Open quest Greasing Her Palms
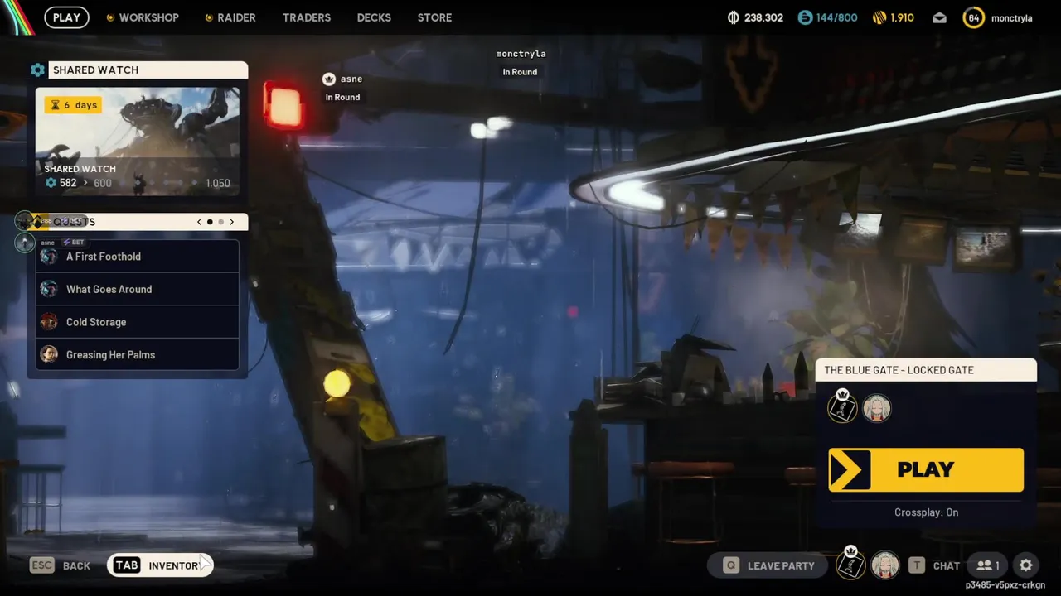This screenshot has width=1061, height=596. click(x=138, y=354)
